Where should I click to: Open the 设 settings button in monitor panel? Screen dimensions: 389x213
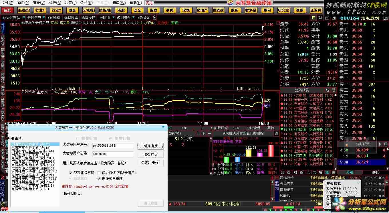pos(277,133)
